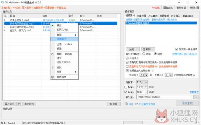Switch to the 片头显示 tab
Viewport: 201px width, 125px height.
153,16
